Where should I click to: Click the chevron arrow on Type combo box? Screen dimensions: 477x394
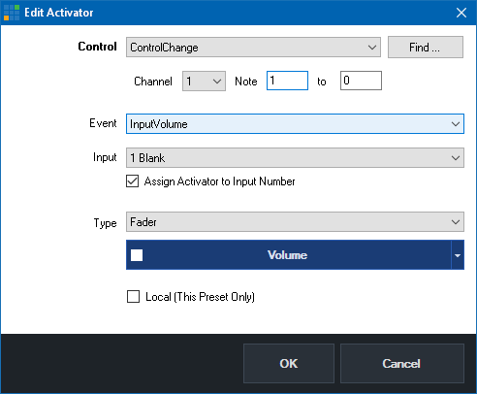point(456,222)
